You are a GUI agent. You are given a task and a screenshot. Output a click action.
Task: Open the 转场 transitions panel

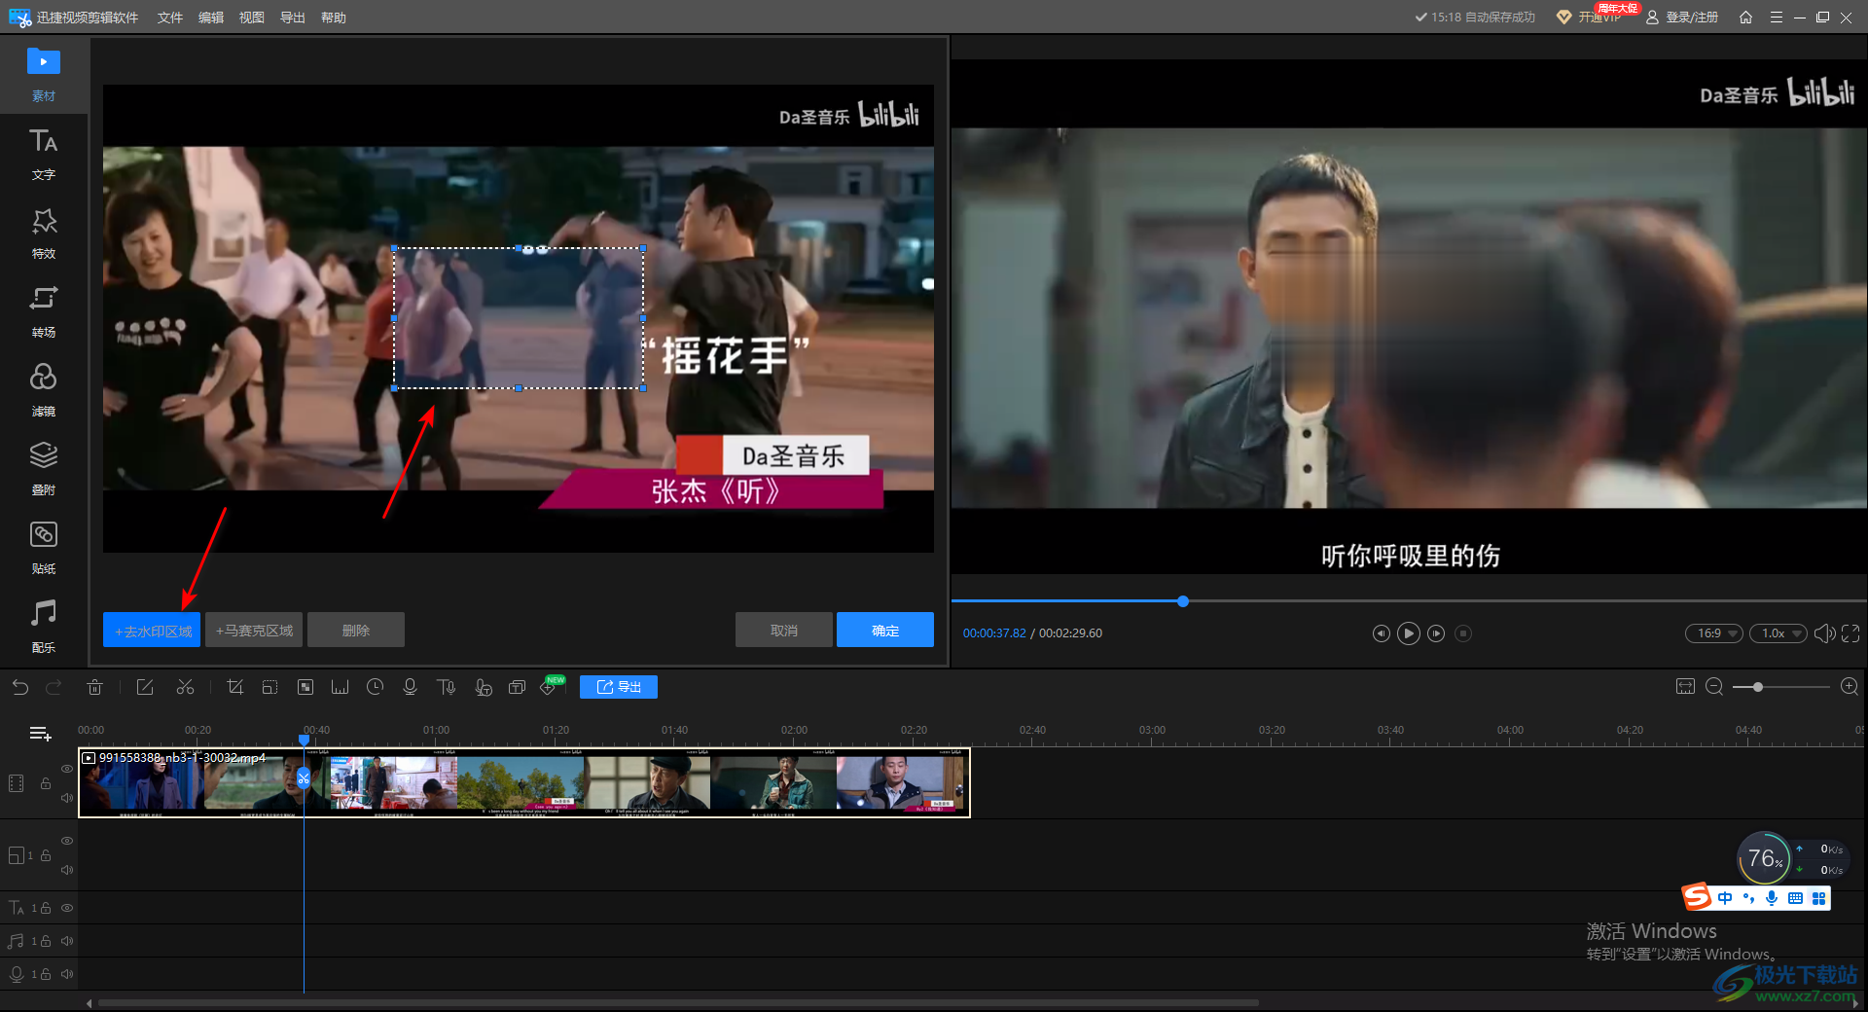43,311
